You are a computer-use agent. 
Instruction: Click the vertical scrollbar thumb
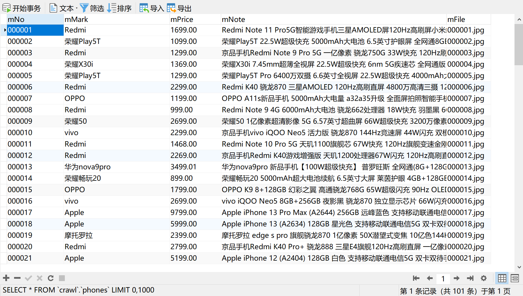pos(519,44)
